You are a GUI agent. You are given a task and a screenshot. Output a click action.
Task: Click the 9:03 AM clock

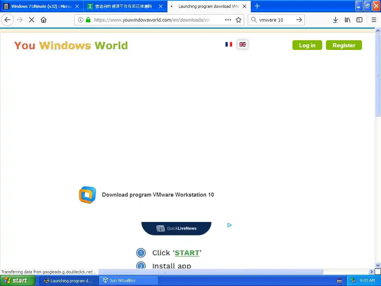367,281
